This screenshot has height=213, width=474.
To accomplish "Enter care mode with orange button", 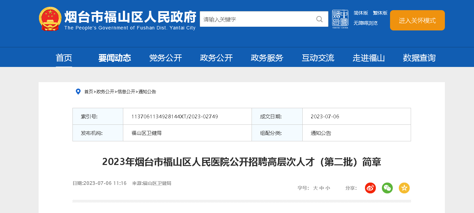I will click(x=417, y=20).
